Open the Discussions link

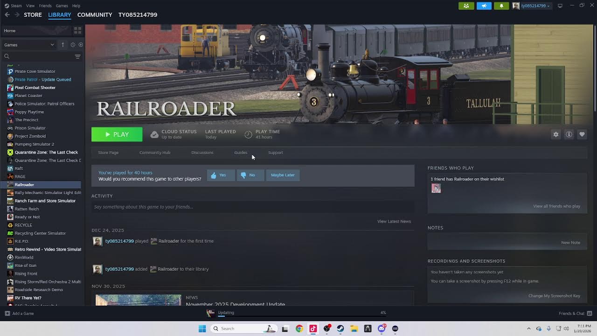(x=202, y=153)
